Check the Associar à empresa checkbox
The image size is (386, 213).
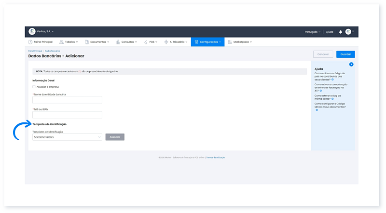34,87
